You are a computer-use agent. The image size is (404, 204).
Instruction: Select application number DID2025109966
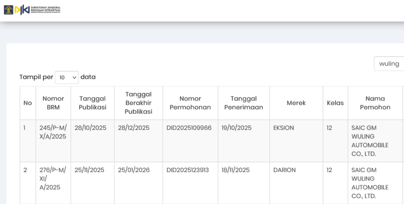[189, 128]
